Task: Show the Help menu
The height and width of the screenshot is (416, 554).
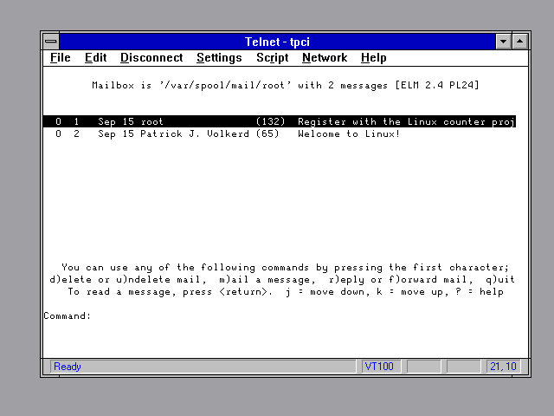Action: pyautogui.click(x=373, y=58)
